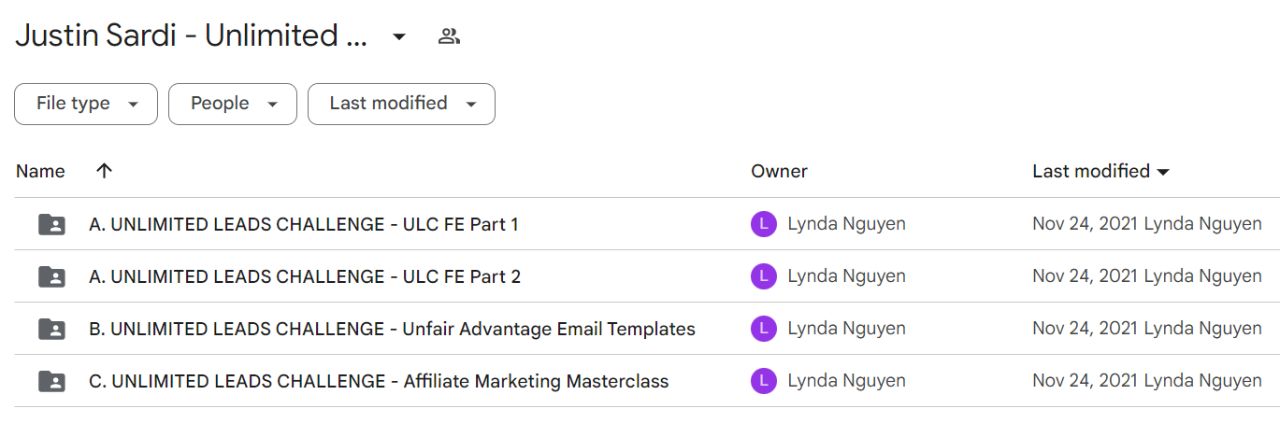The image size is (1280, 437).
Task: Open the File type filter dropdown
Action: 86,104
